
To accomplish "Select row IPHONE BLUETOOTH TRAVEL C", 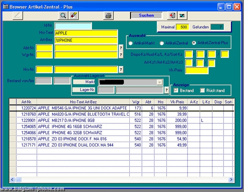I will [x=122, y=114].
